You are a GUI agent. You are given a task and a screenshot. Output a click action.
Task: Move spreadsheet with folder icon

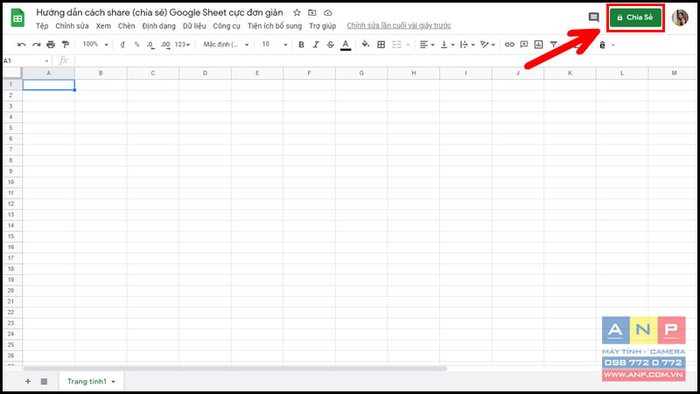(x=312, y=13)
